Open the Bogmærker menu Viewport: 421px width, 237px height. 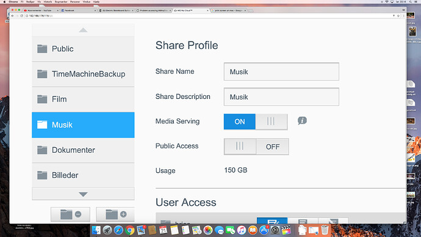tap(61, 2)
